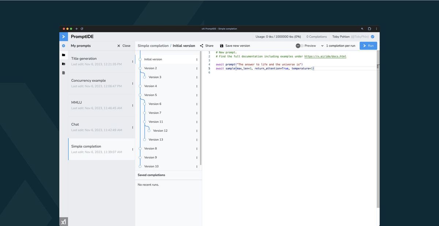Click the PromptIDE logo arrow icon

pyautogui.click(x=64, y=37)
